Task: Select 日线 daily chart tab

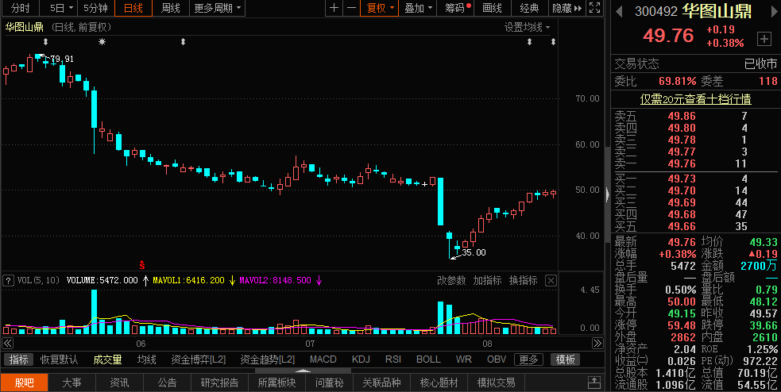Action: (x=133, y=8)
